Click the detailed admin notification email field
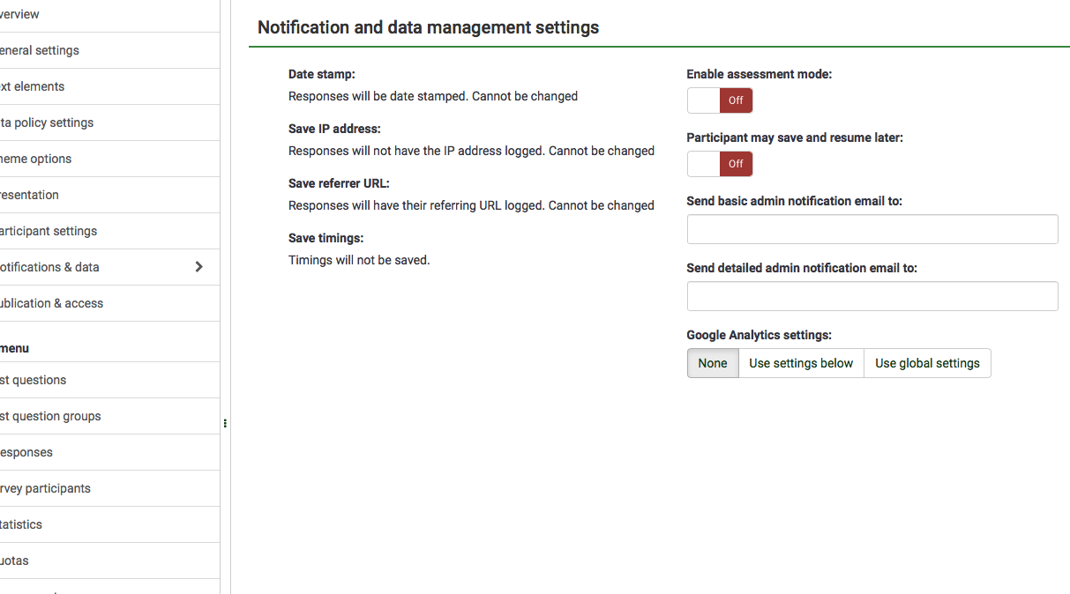Image resolution: width=1070 pixels, height=594 pixels. coord(872,296)
